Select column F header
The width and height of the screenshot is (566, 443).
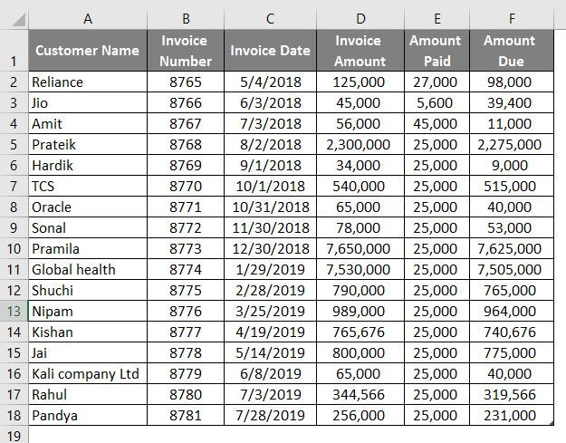509,18
